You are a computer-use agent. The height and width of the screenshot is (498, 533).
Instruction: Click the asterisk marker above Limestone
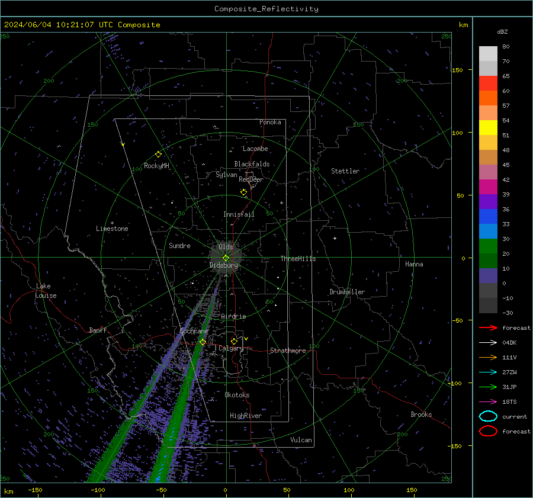pyautogui.click(x=112, y=223)
